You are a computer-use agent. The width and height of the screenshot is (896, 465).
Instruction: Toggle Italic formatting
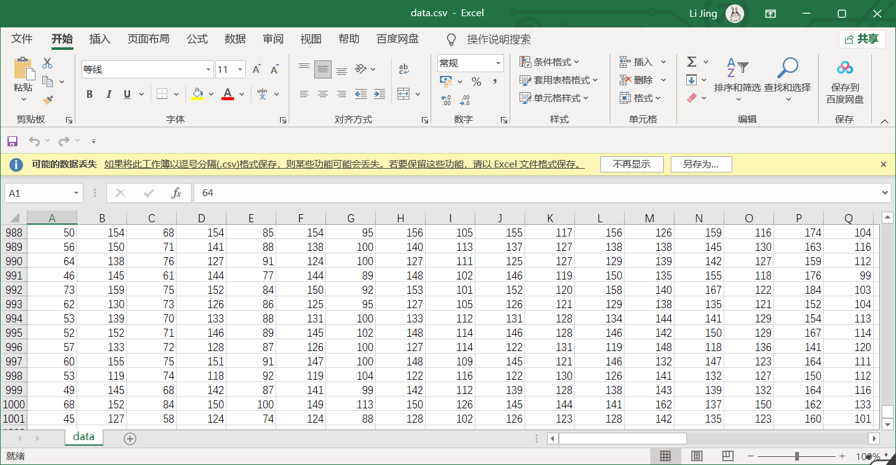coord(108,94)
